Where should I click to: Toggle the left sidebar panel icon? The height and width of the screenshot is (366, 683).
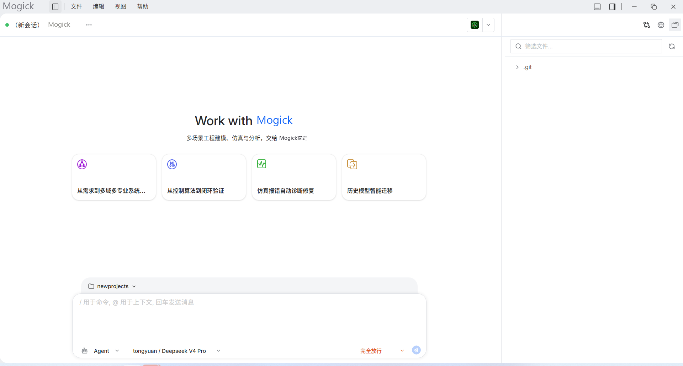pyautogui.click(x=55, y=7)
